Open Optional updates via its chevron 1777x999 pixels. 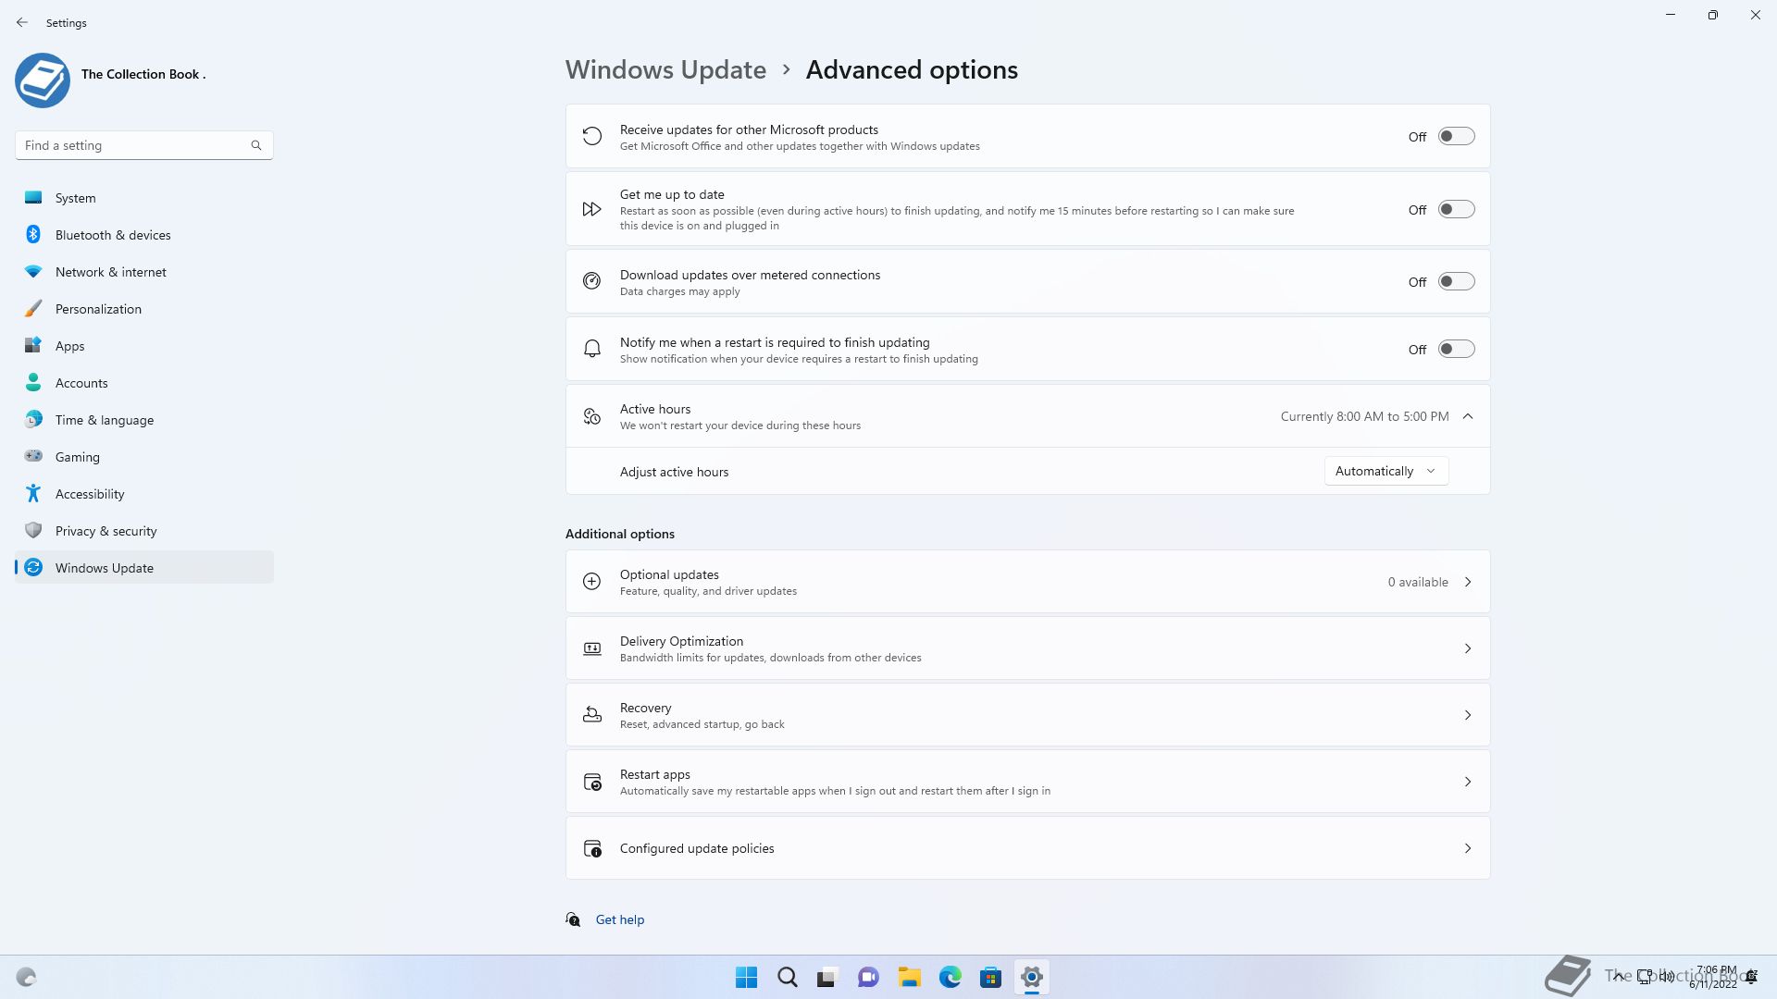pos(1468,582)
